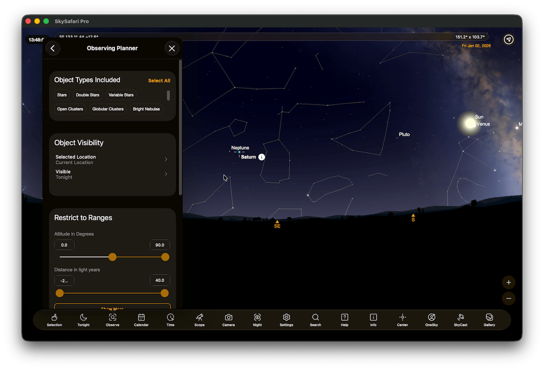The height and width of the screenshot is (370, 544).
Task: Click the maximum altitude field showing 90.0
Action: [160, 245]
